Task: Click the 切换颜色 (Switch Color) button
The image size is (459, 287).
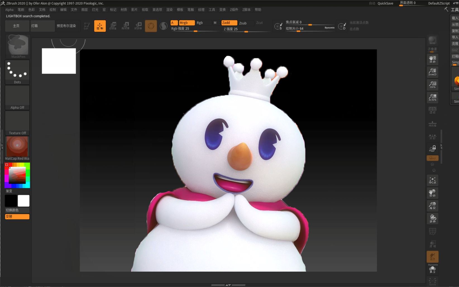Action: (x=17, y=210)
